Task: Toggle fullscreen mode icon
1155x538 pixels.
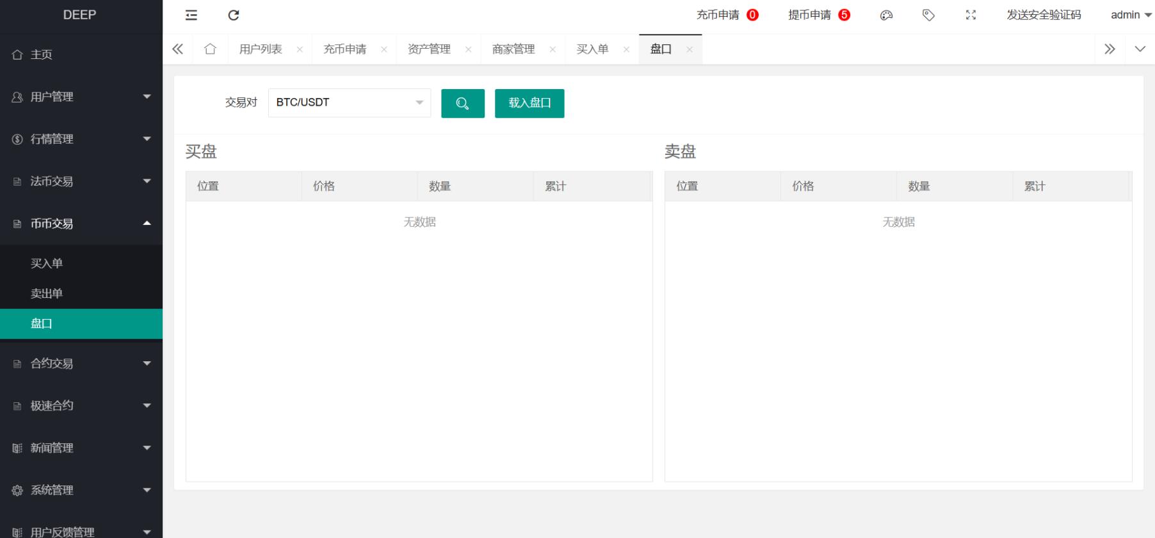Action: point(971,15)
